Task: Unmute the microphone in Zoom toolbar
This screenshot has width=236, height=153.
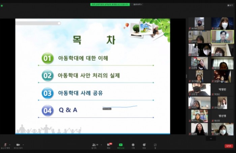Action: click(5, 145)
